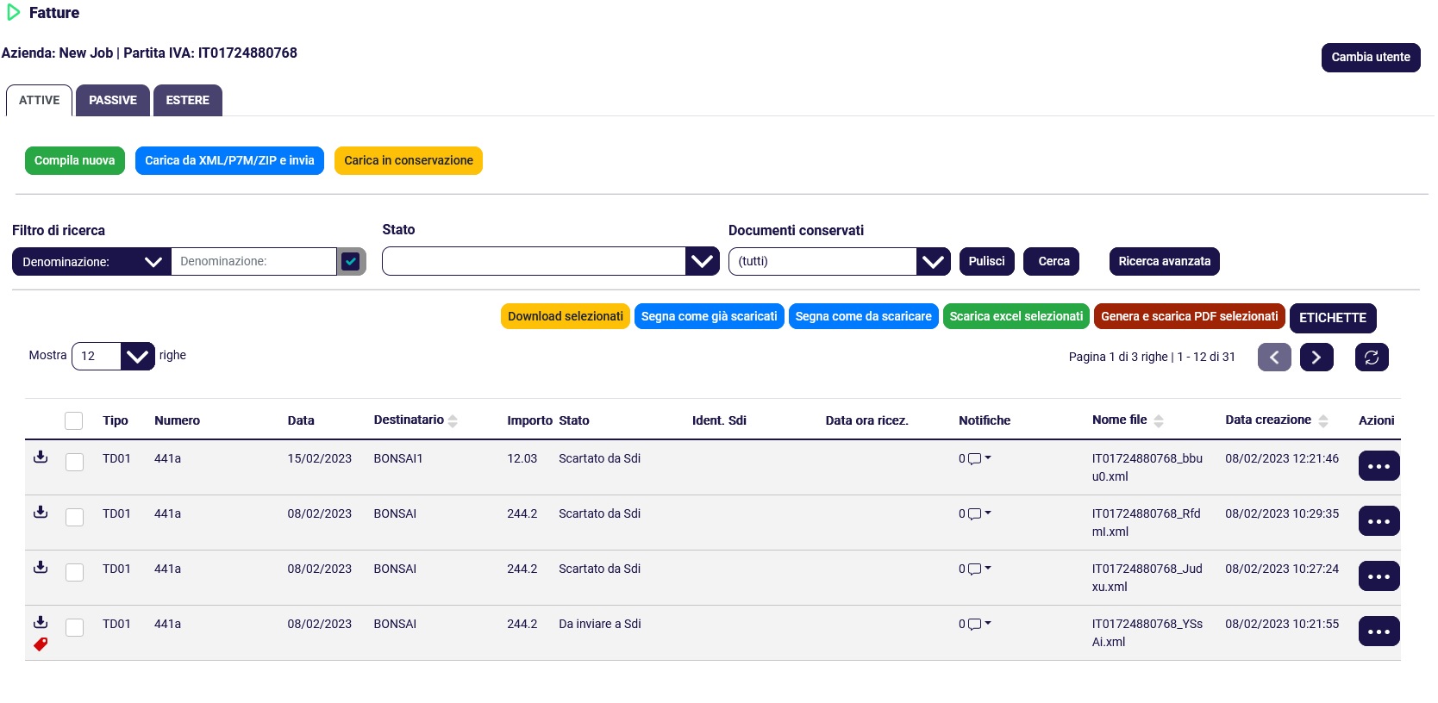Screen dimensions: 1438x703
Task: Open actions menu for Da inviare a Sdi row
Action: tap(1378, 631)
